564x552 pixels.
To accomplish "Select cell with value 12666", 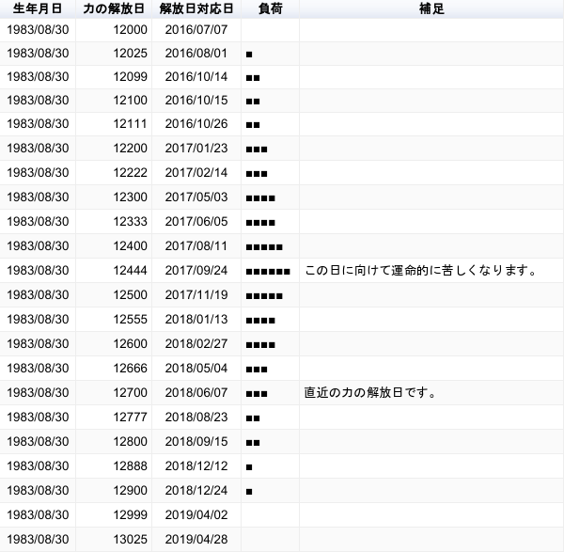I will 114,368.
